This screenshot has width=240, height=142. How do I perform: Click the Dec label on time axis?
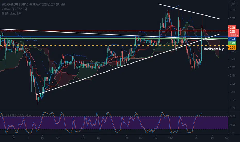click(155, 138)
